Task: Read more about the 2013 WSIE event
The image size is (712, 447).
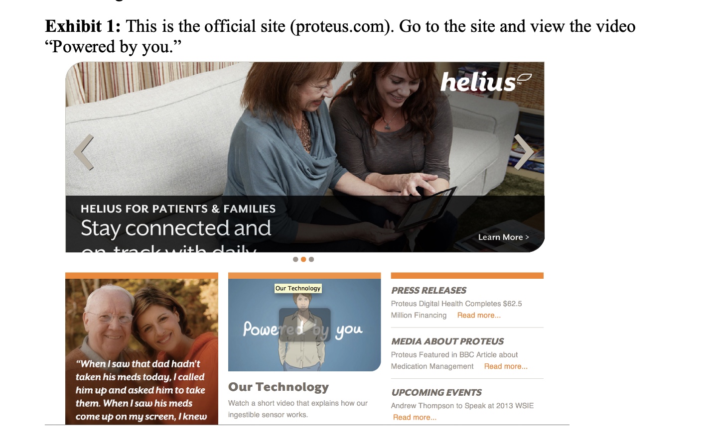Action: (415, 418)
